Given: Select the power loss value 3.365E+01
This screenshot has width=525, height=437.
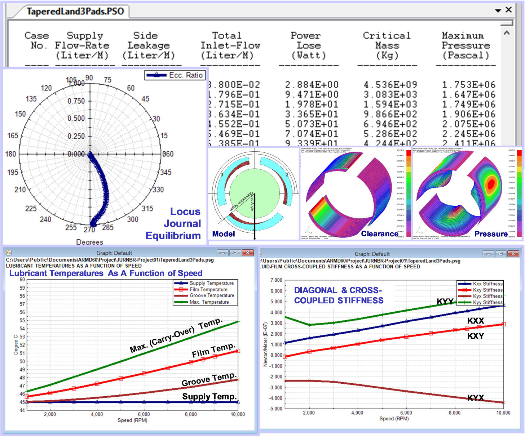Looking at the screenshot, I should [x=312, y=114].
